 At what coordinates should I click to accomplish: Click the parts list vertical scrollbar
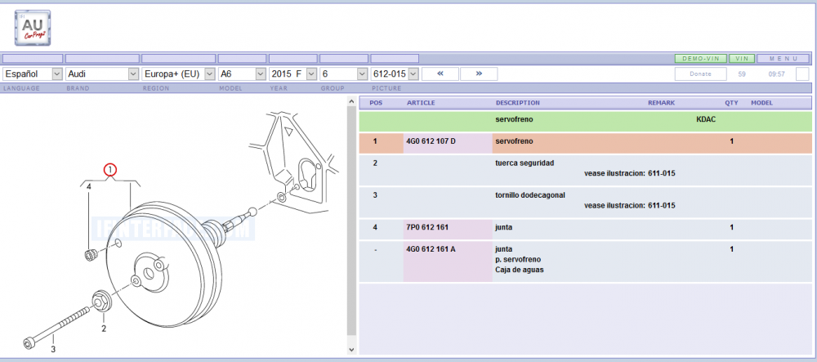352,221
